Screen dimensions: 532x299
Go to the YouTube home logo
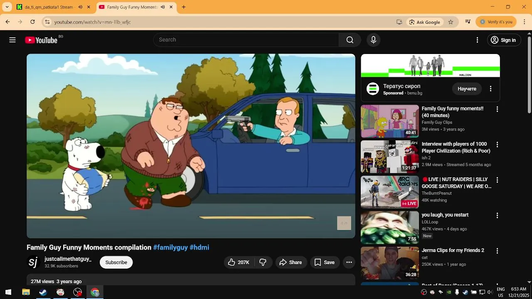click(x=41, y=40)
